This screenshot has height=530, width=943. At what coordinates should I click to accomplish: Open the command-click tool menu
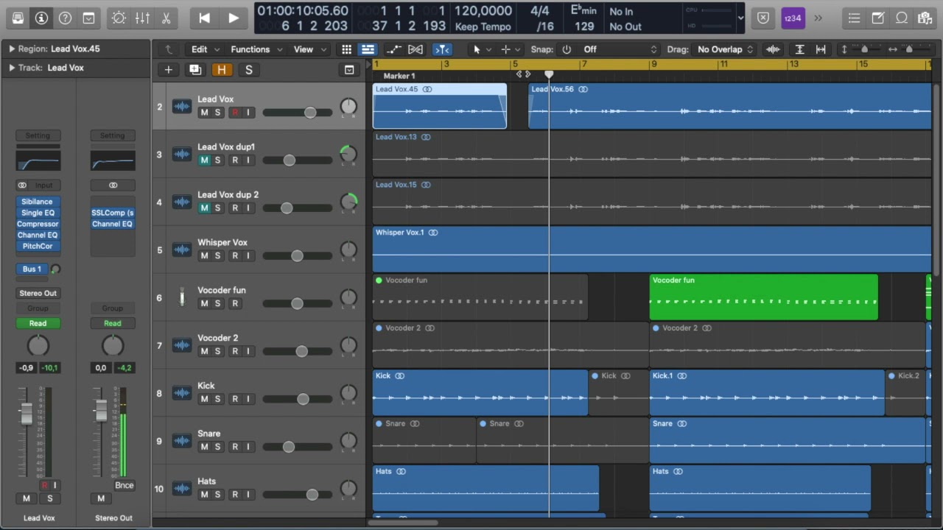[510, 49]
